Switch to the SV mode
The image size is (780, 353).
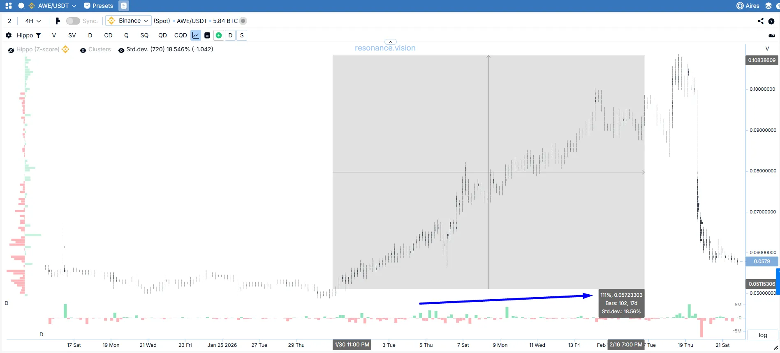tap(72, 35)
